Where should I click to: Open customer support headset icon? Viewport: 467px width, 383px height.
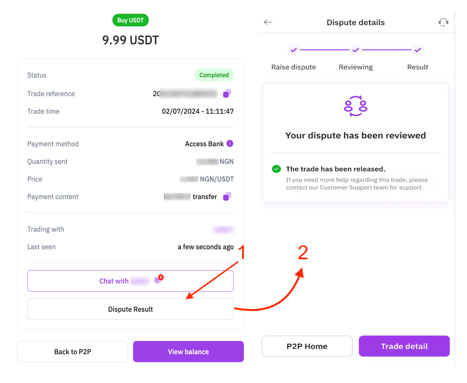(443, 22)
